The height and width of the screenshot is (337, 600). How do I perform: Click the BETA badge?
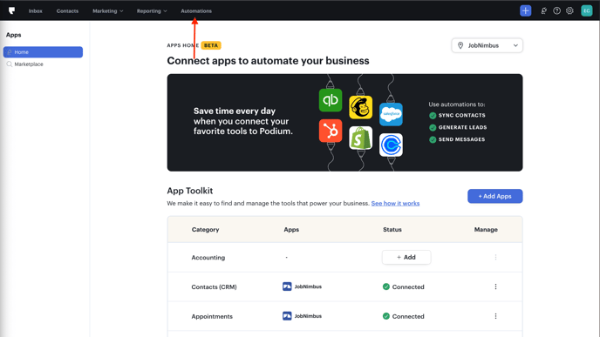[211, 45]
